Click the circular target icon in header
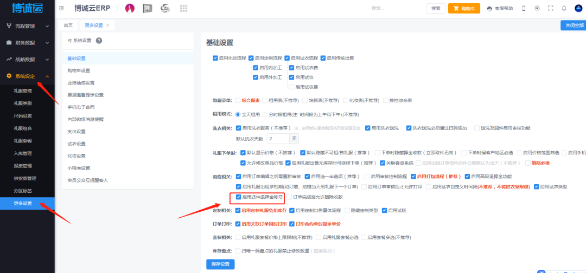Image resolution: width=586 pixels, height=273 pixels. click(x=537, y=8)
